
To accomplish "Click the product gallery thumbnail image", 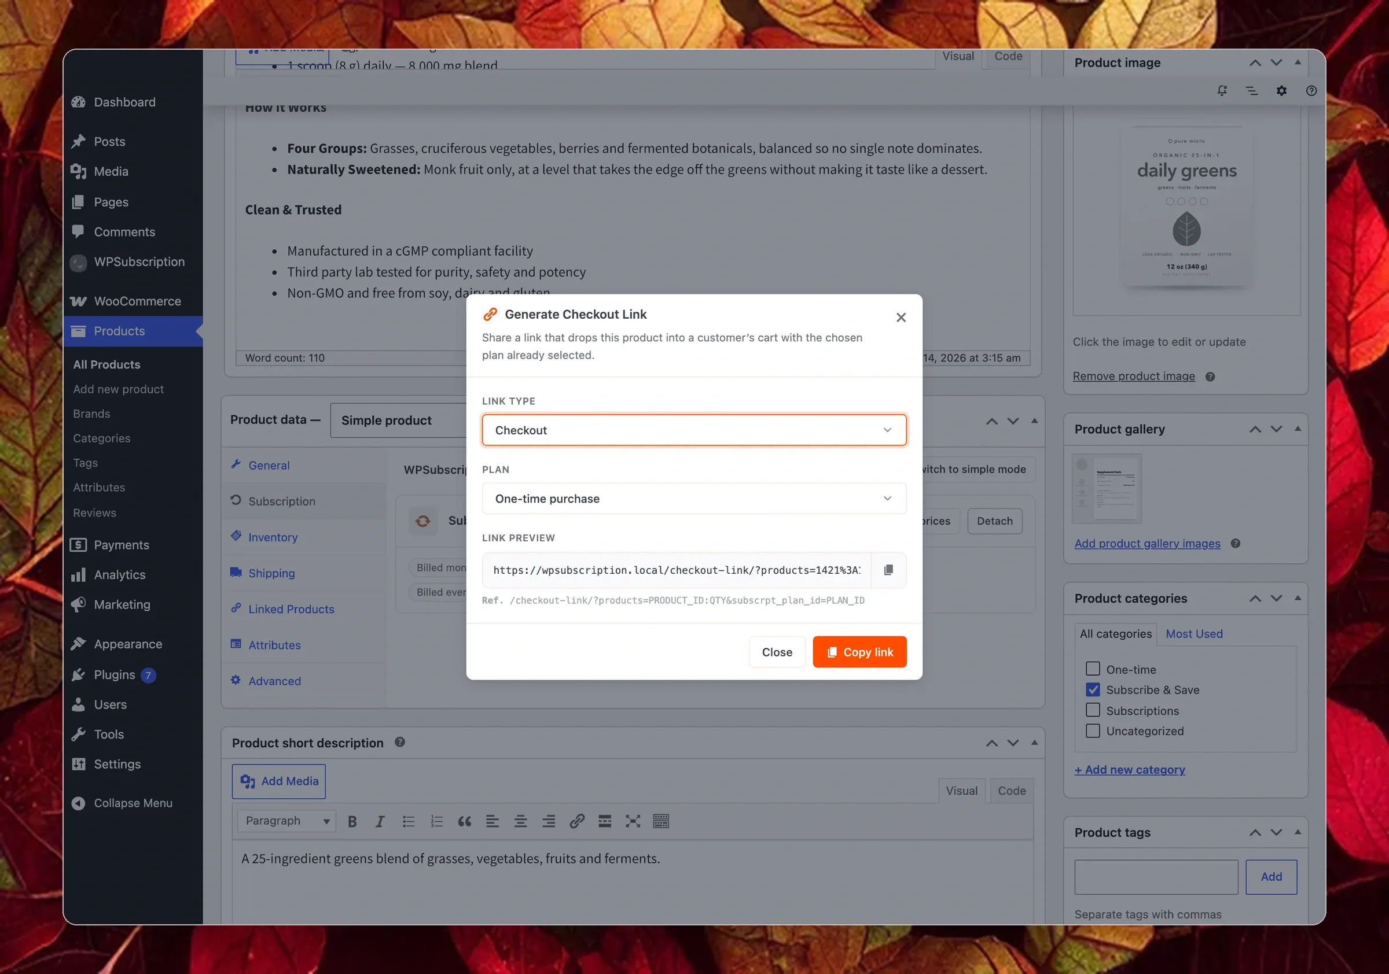I will pyautogui.click(x=1107, y=489).
